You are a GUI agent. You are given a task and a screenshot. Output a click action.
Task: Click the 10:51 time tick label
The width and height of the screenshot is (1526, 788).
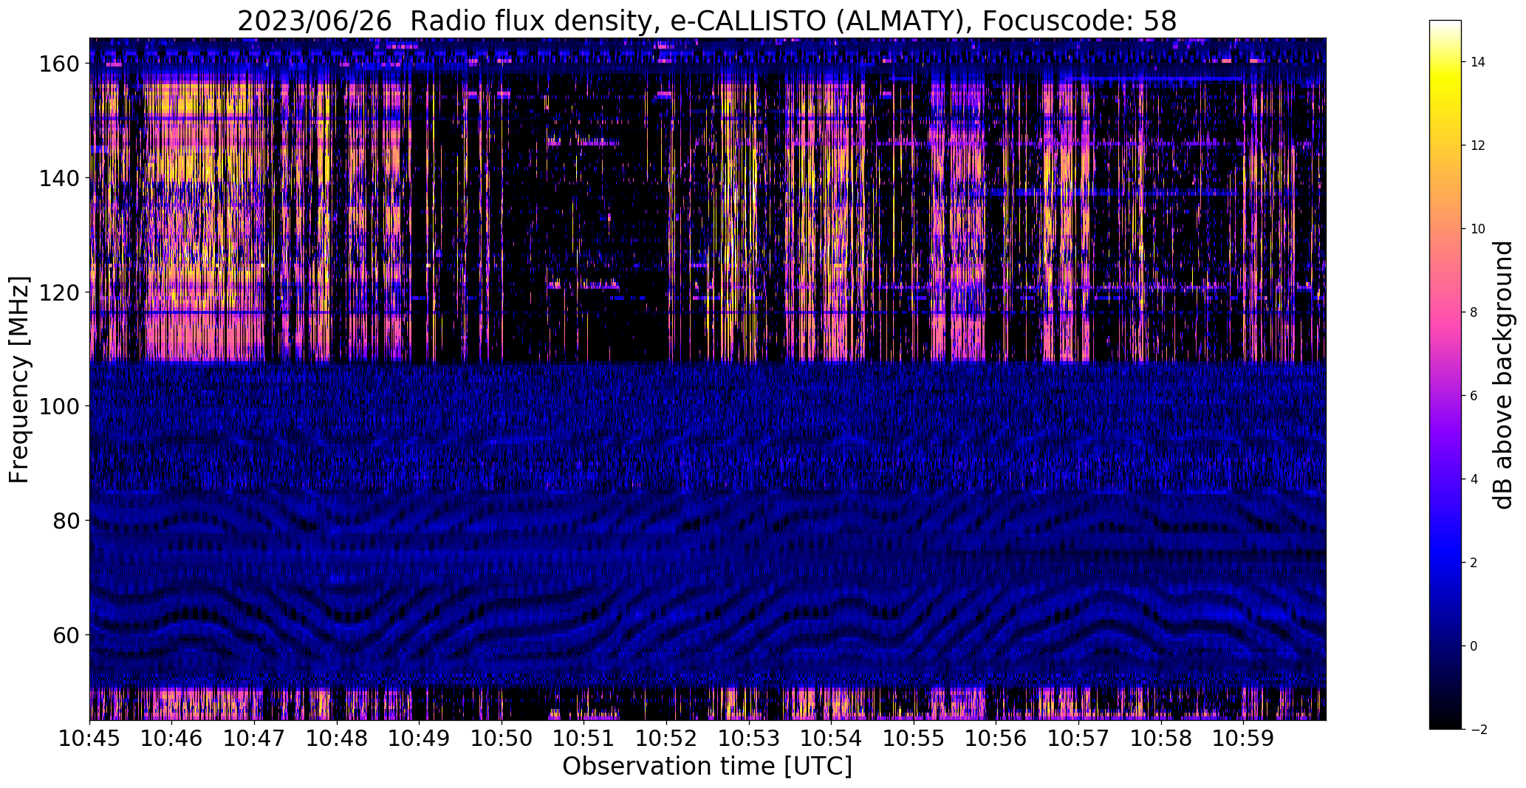[x=584, y=738]
